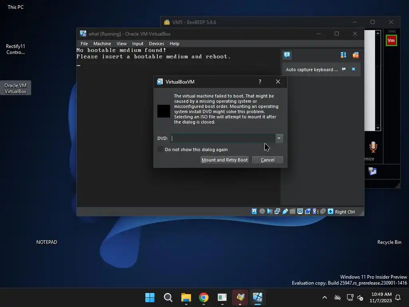Open the Input menu
Image resolution: width=409 pixels, height=307 pixels.
coord(138,44)
